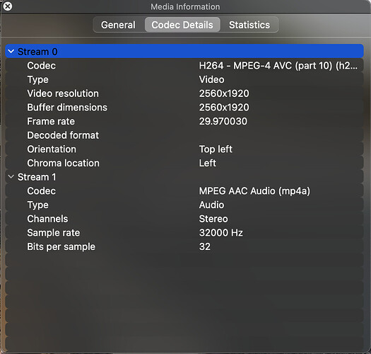This screenshot has height=354, width=371.
Task: Click the MPEG AAC Audio (mp4a) value
Action: (254, 191)
